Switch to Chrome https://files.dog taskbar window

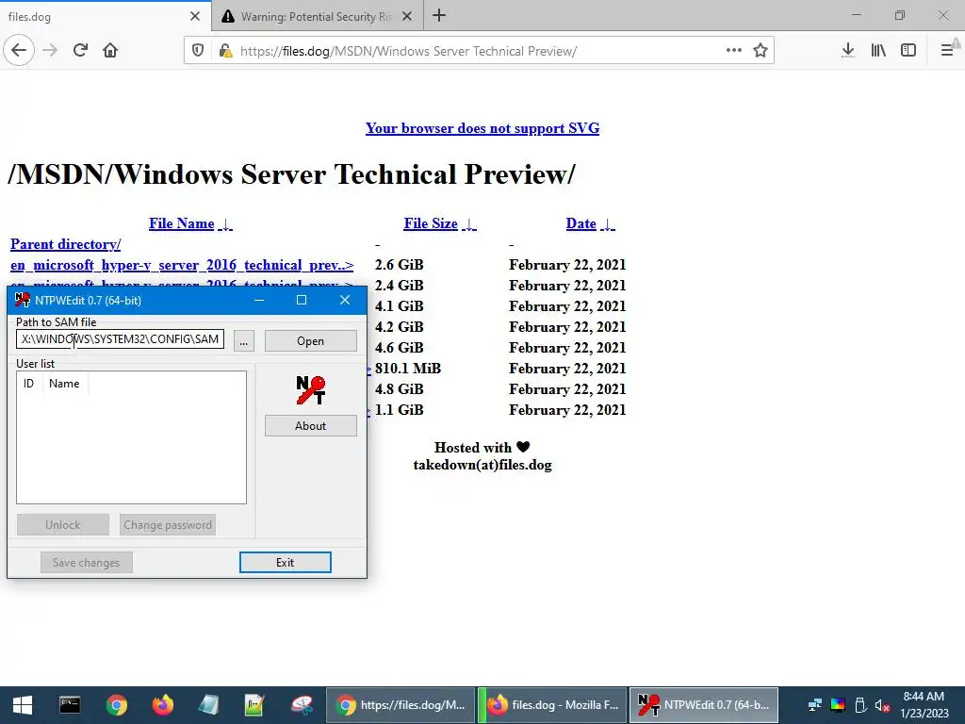pyautogui.click(x=401, y=705)
